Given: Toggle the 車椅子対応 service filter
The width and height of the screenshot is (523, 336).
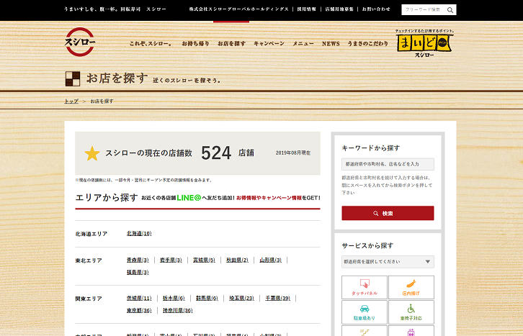Looking at the screenshot, I should click(x=411, y=312).
